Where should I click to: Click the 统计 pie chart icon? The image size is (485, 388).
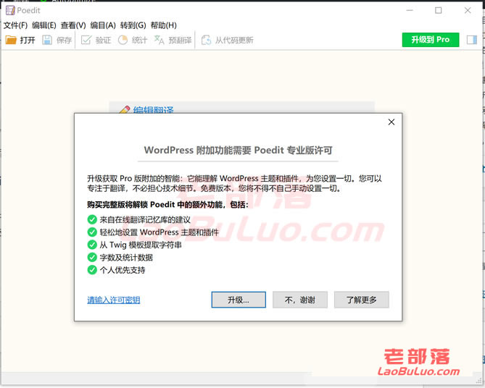(x=123, y=40)
